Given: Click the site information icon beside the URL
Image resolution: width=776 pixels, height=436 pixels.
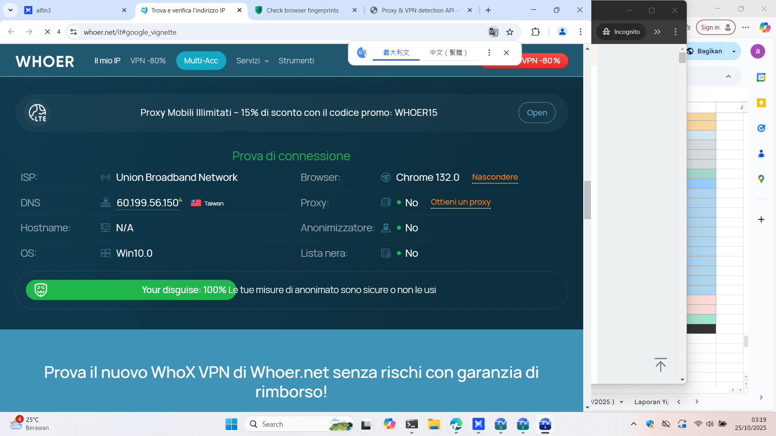Looking at the screenshot, I should click(x=74, y=32).
